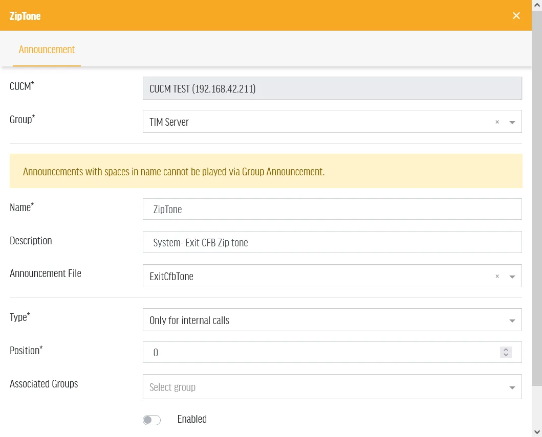This screenshot has height=437, width=542.
Task: Close the ZipTone dialog with X icon
Action: tap(516, 16)
